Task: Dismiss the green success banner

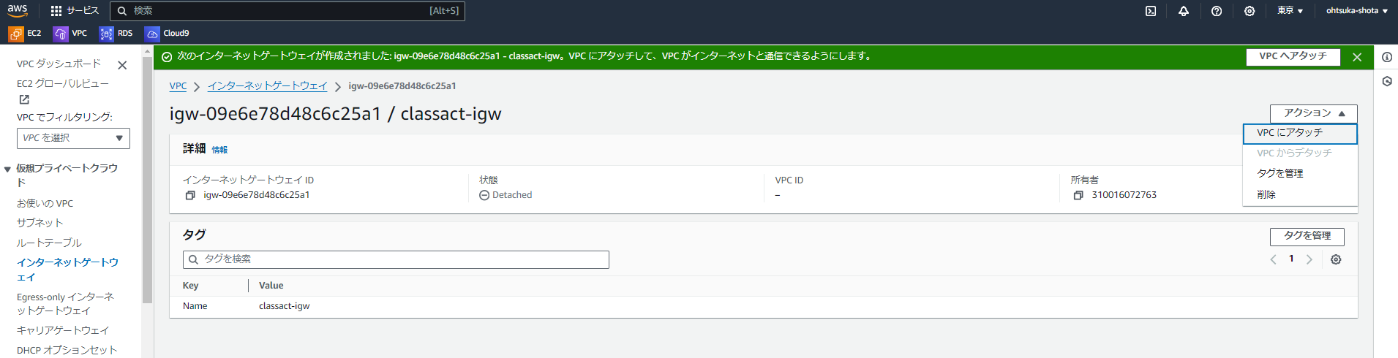Action: coord(1357,57)
